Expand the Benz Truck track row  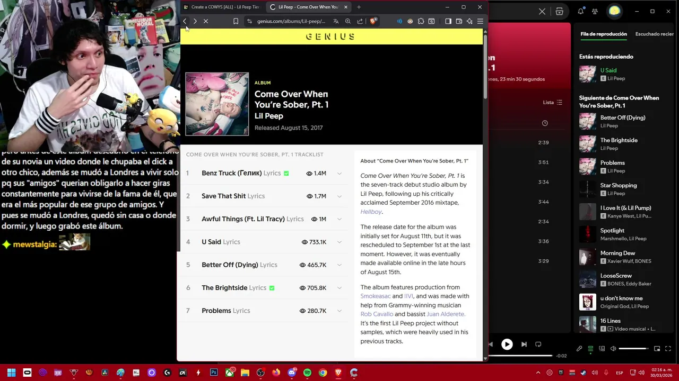[339, 174]
